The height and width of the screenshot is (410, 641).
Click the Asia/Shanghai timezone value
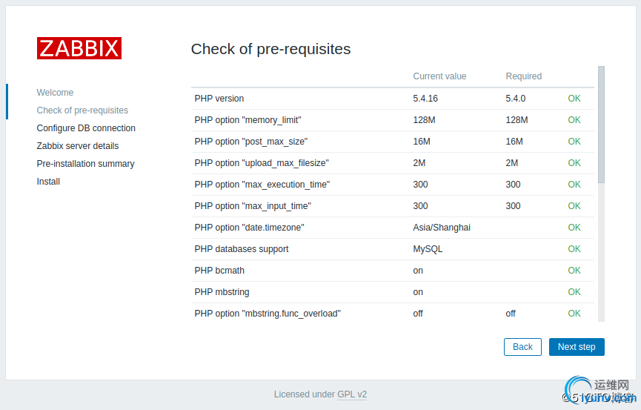pos(442,228)
